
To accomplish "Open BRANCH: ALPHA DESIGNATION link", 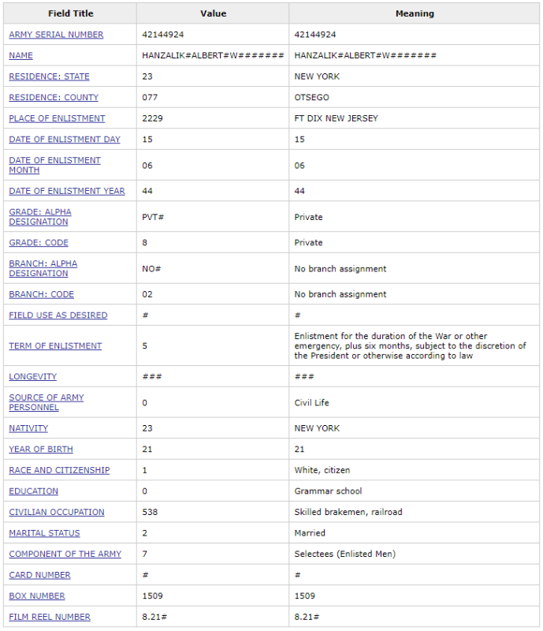I will (x=43, y=268).
